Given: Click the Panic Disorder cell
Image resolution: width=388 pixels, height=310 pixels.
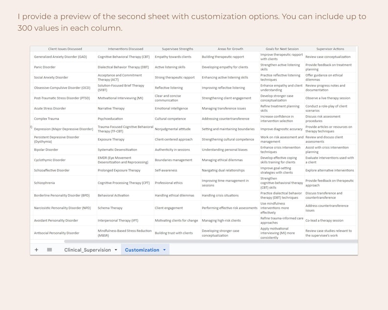Looking at the screenshot, I should [65, 67].
